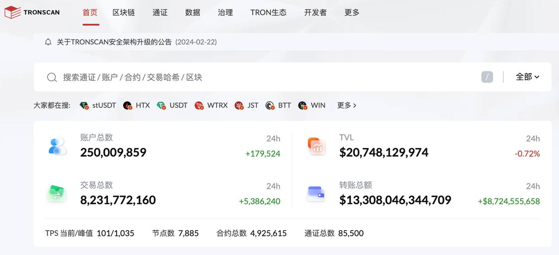Open the TRON生态 menu item
This screenshot has height=255, width=559.
pyautogui.click(x=268, y=13)
